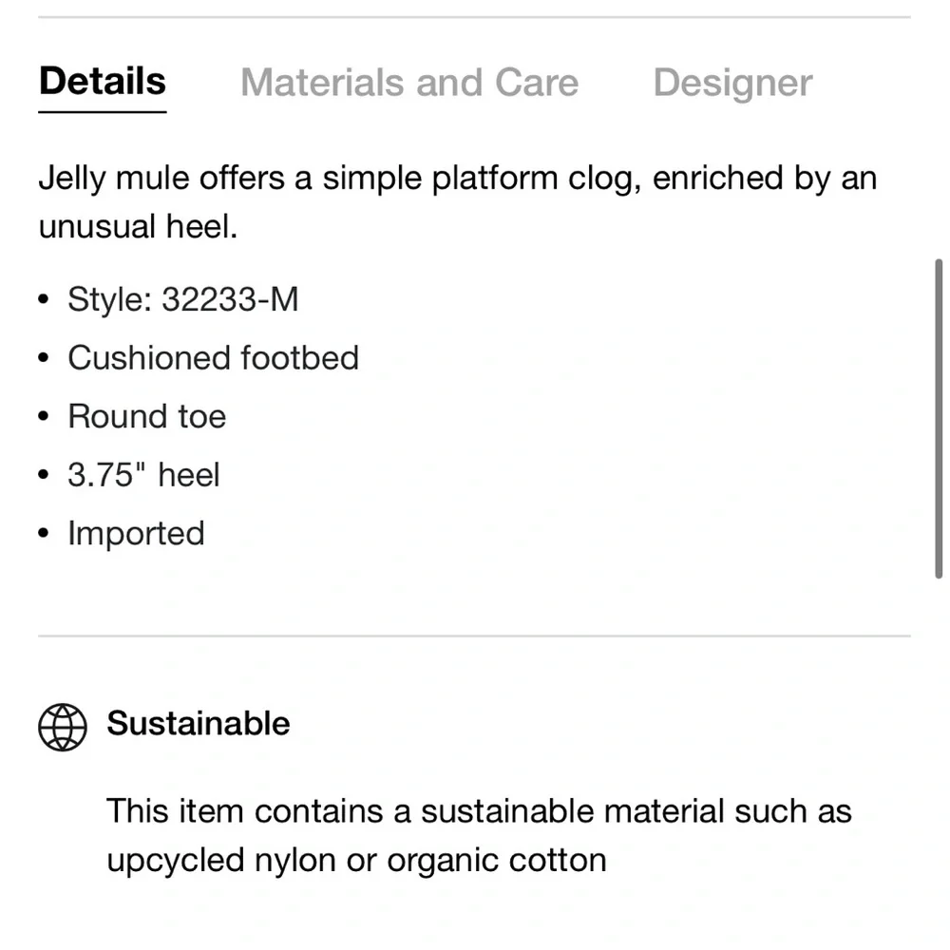Click the underline beneath the Details tab
This screenshot has height=950, width=950.
tap(103, 112)
